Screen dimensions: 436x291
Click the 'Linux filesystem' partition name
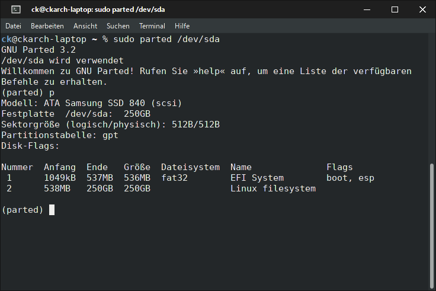tap(273, 188)
